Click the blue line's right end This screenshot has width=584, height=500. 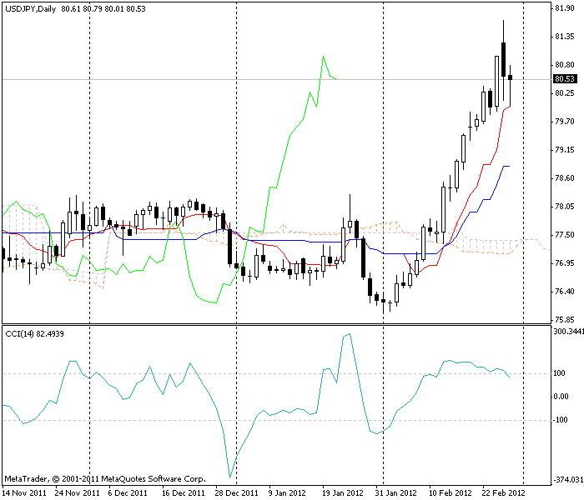point(508,167)
